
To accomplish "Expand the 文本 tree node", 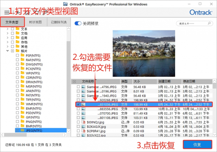I will (8, 29).
